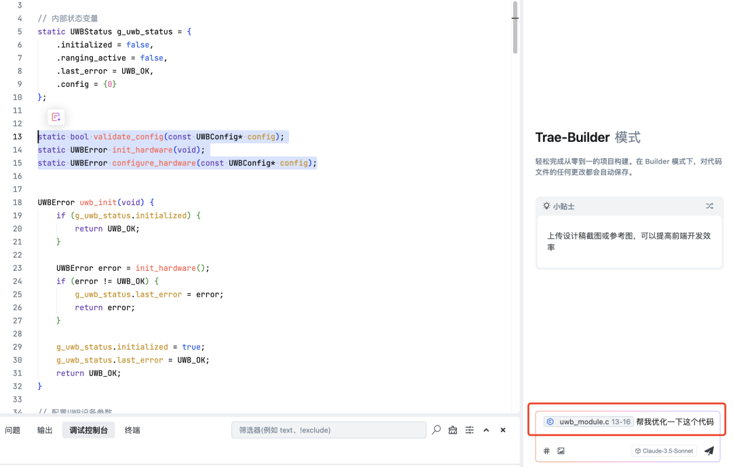Close the bottom debug panel

coord(503,430)
